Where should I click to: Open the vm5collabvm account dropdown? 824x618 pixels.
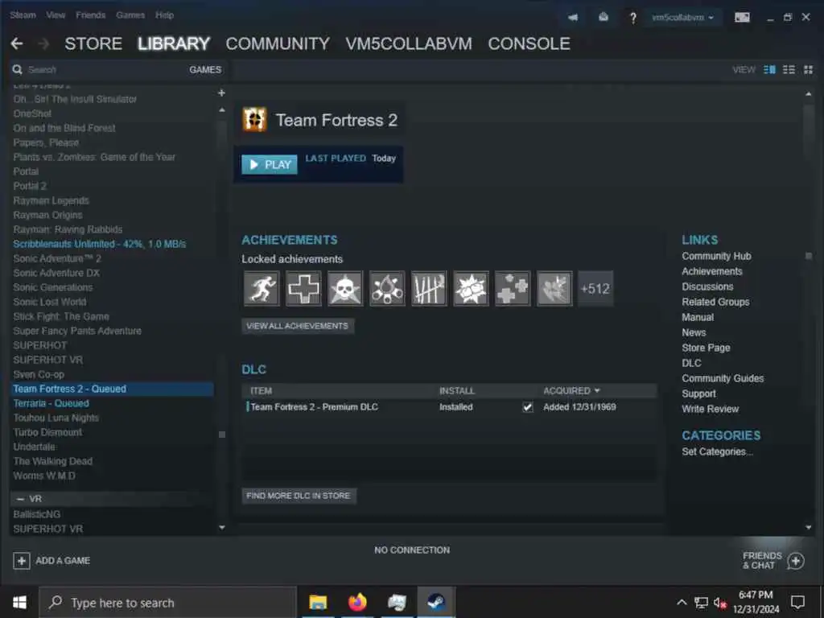683,18
